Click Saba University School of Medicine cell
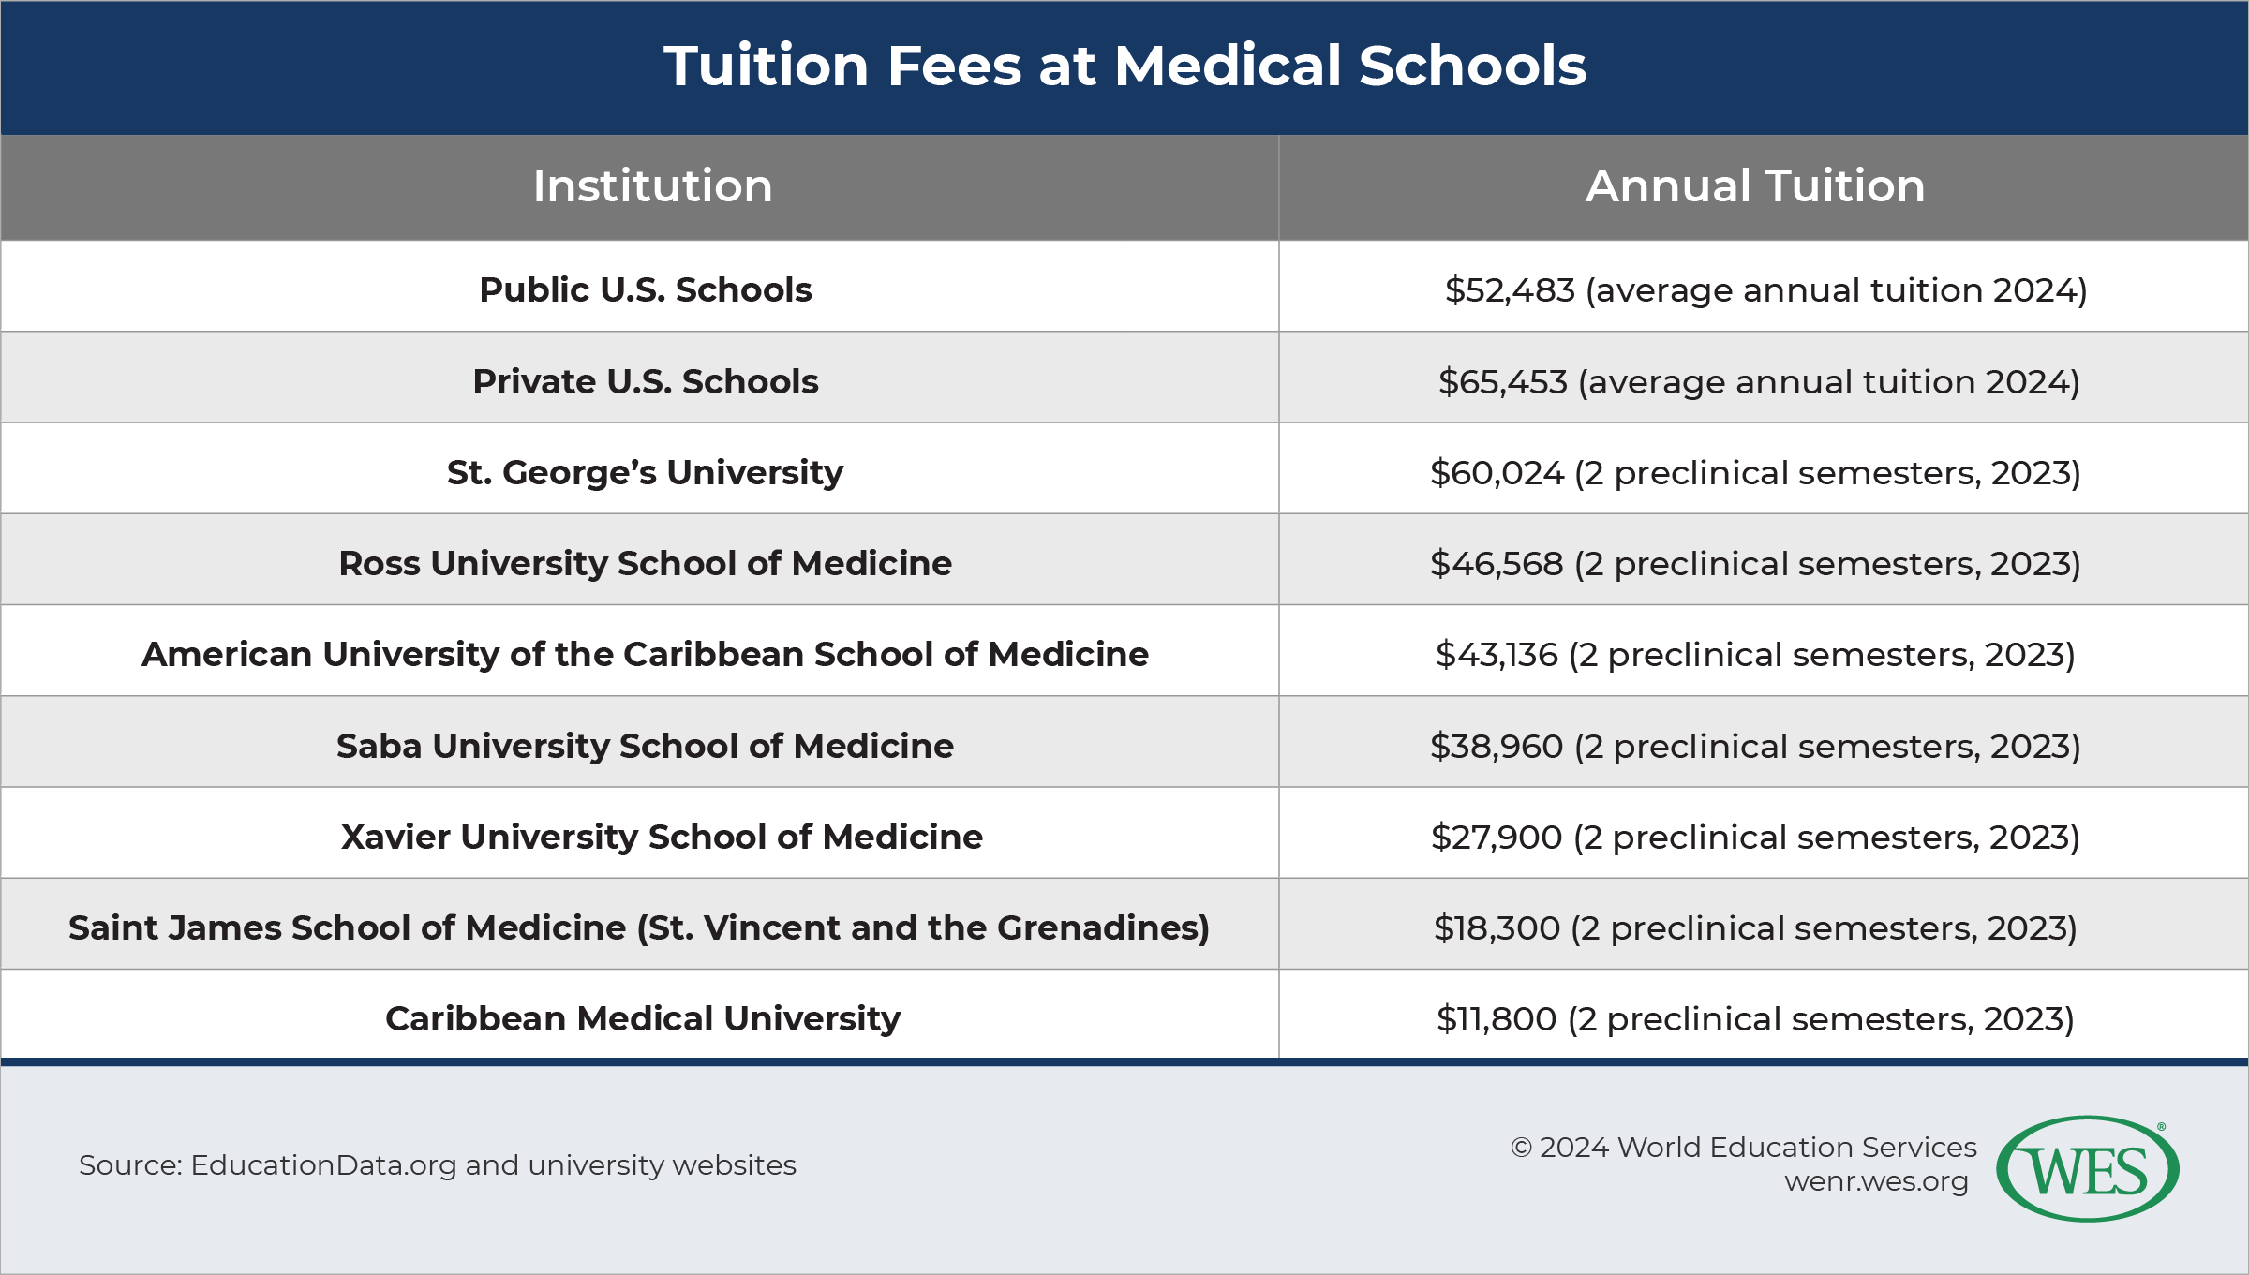 coord(645,747)
